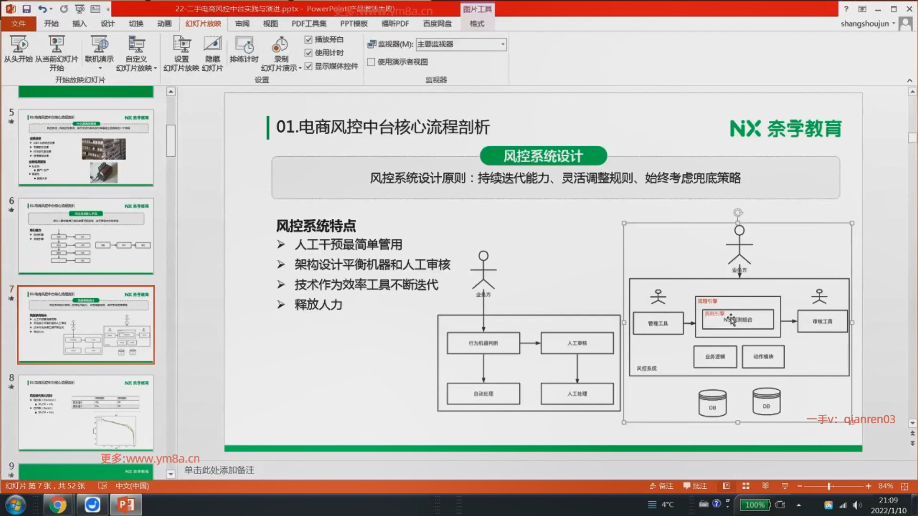Click the 批注 comments button
This screenshot has width=918, height=516.
(x=695, y=486)
